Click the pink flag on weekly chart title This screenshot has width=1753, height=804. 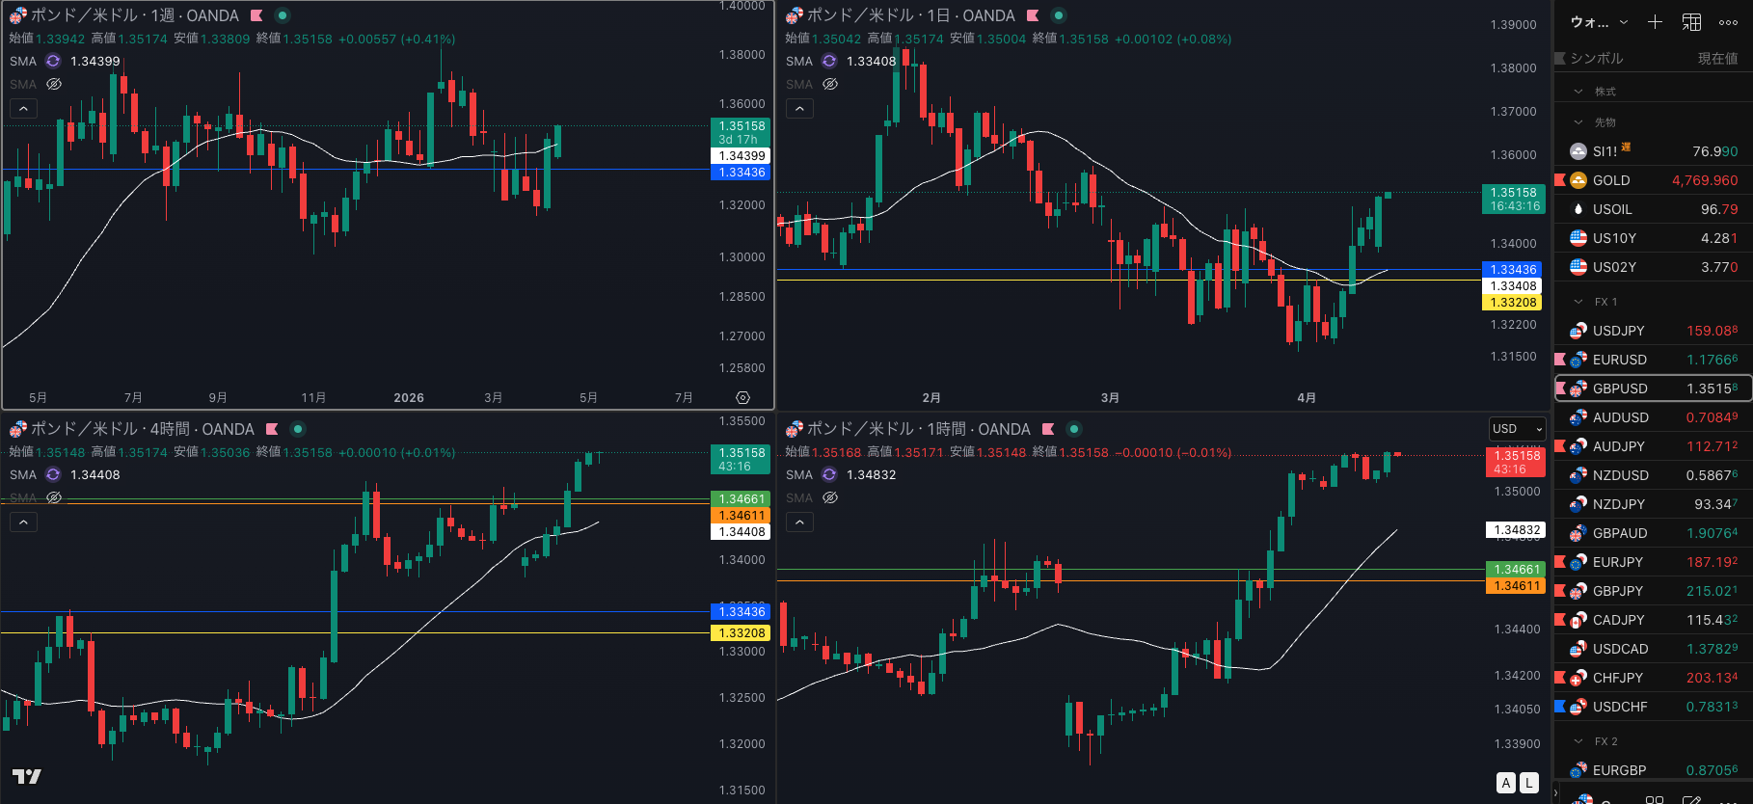click(256, 15)
